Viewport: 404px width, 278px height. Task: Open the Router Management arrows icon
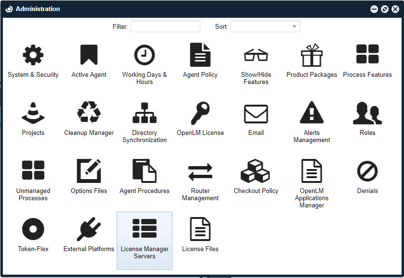(200, 170)
